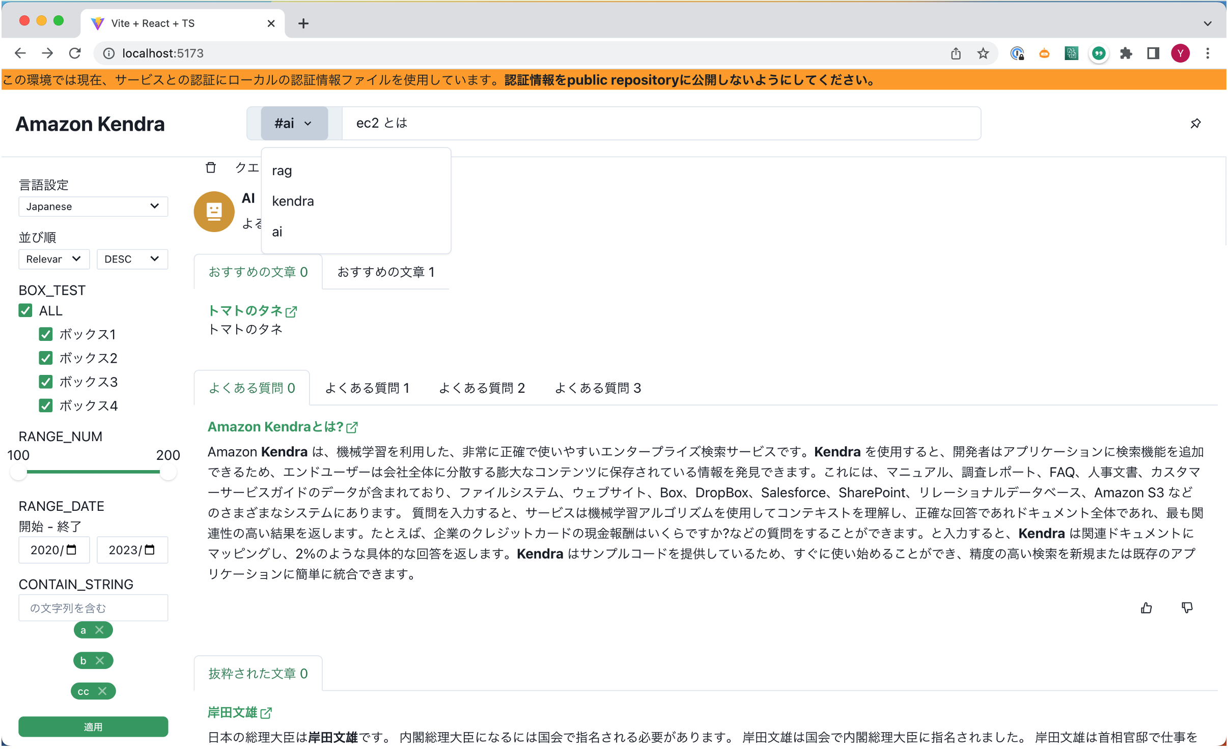This screenshot has height=755, width=1228.
Task: Open the DESC sort order dropdown
Action: (x=132, y=259)
